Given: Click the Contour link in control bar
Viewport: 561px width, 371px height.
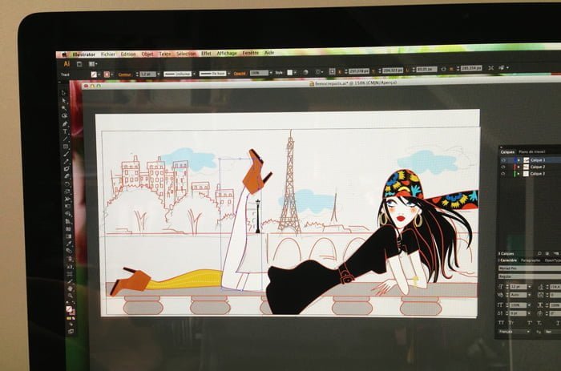Looking at the screenshot, I should [124, 75].
